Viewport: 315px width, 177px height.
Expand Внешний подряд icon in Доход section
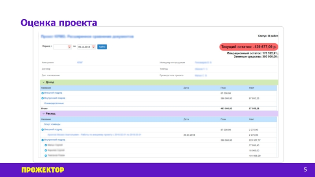pyautogui.click(x=43, y=93)
